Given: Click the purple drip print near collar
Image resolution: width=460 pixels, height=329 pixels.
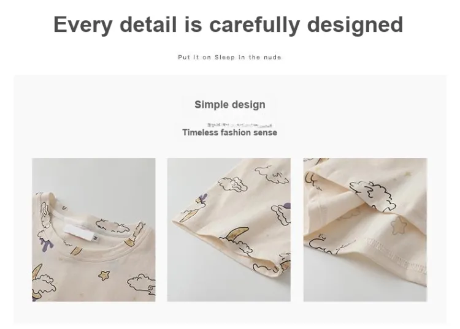Looking at the screenshot, I should click(47, 245).
